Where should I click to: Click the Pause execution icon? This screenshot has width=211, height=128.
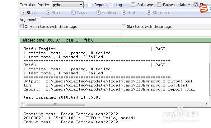73,13
